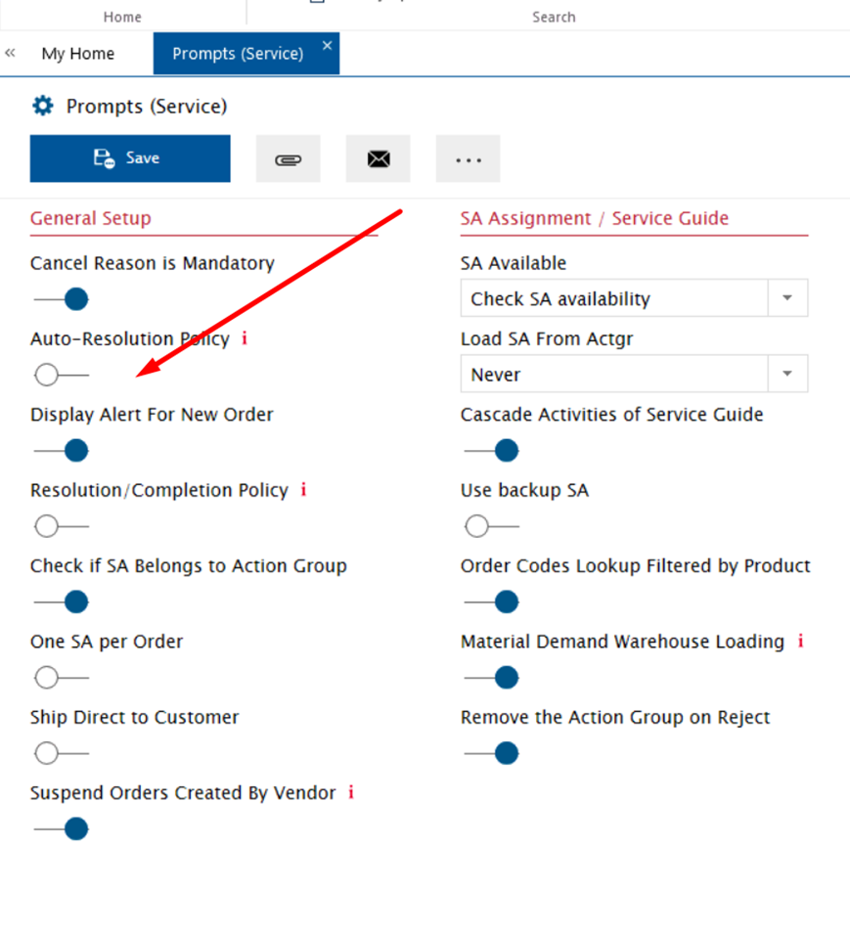This screenshot has width=850, height=935.
Task: Click the Use backup SA label
Action: pyautogui.click(x=524, y=490)
